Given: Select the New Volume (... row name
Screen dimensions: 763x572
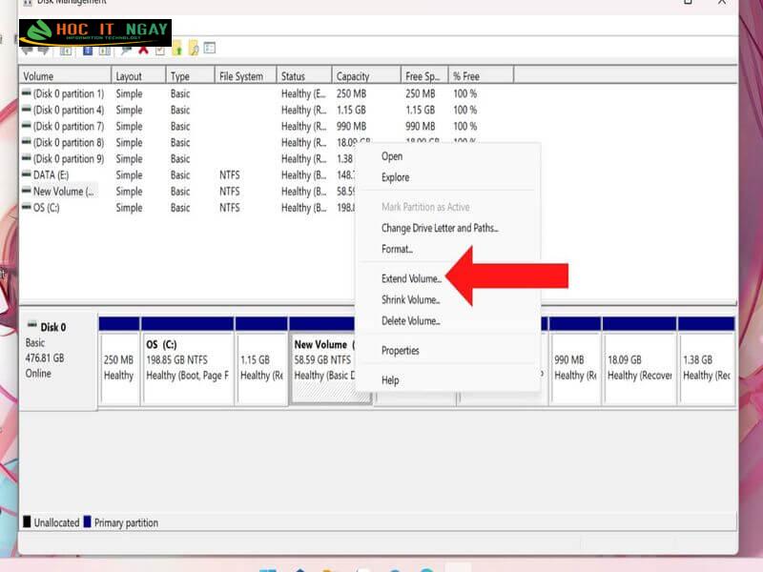Looking at the screenshot, I should (63, 192).
